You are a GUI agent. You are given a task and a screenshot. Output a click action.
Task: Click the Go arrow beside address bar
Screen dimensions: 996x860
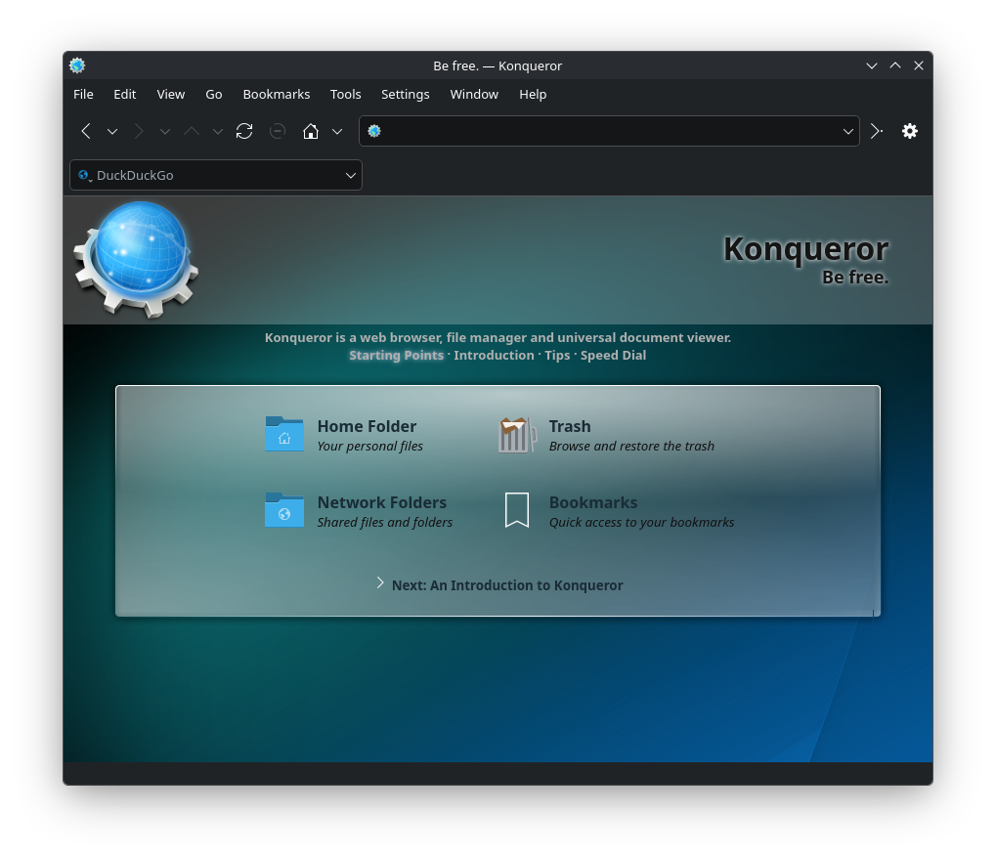[877, 131]
